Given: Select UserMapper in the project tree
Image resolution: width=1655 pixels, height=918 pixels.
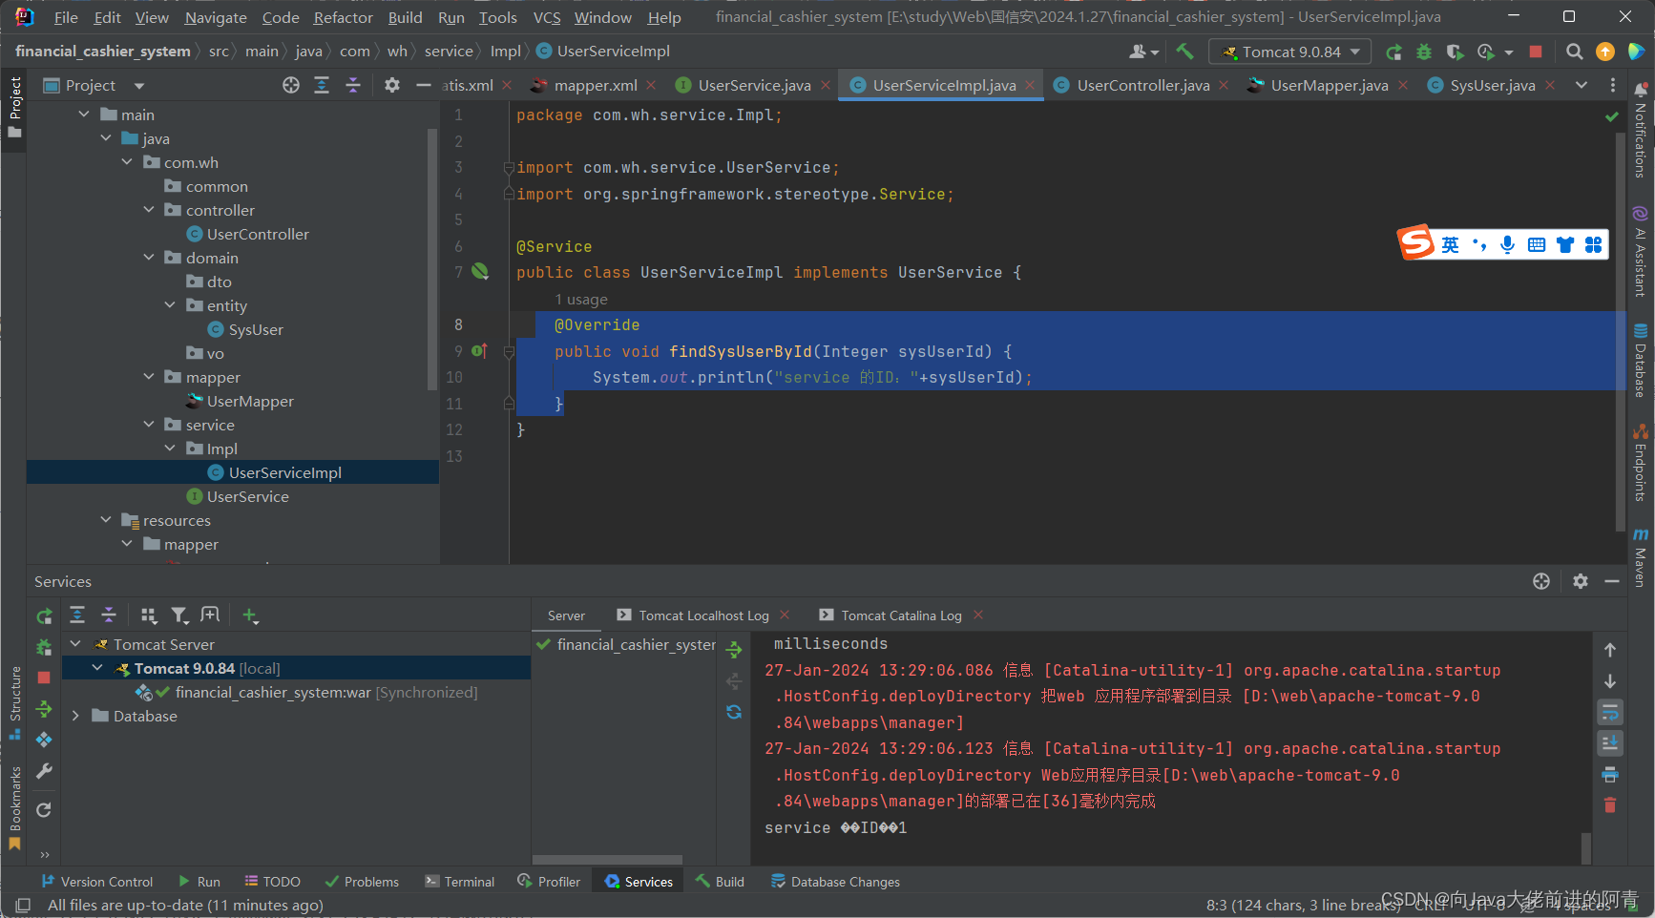Looking at the screenshot, I should (250, 401).
